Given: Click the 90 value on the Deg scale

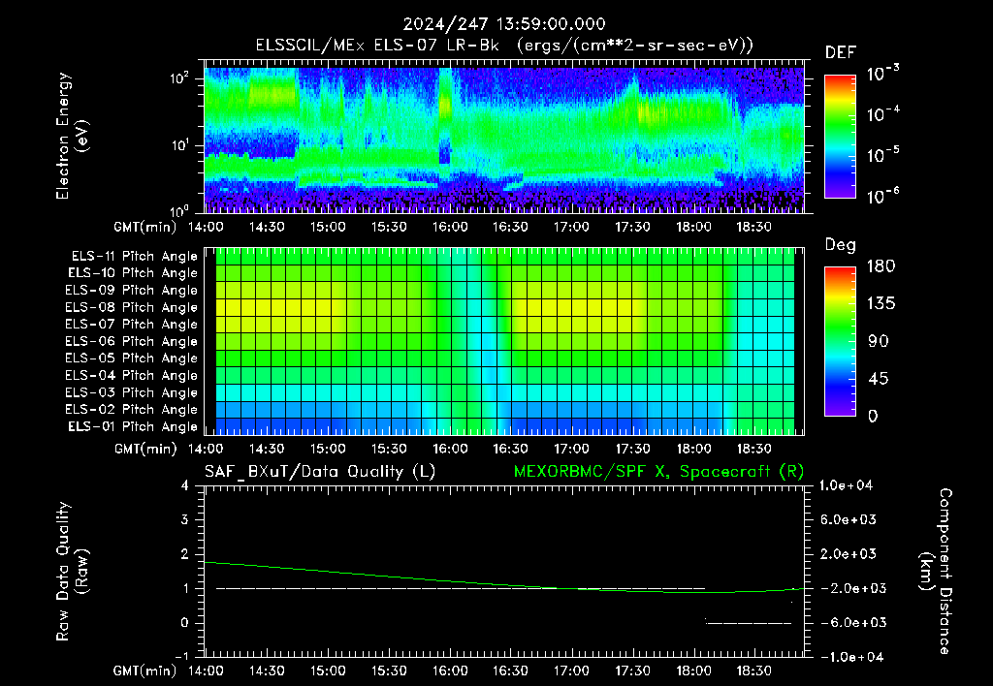Looking at the screenshot, I should (879, 342).
